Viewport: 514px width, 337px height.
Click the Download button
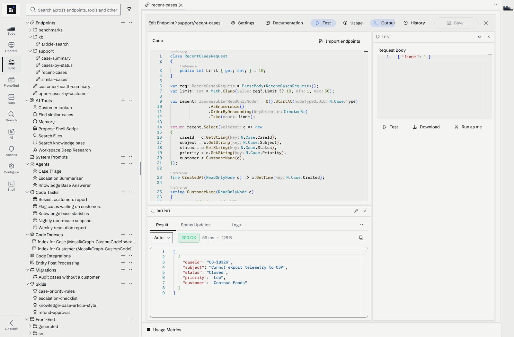pyautogui.click(x=426, y=127)
